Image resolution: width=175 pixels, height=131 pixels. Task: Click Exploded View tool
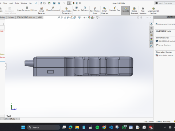pos(115,9)
